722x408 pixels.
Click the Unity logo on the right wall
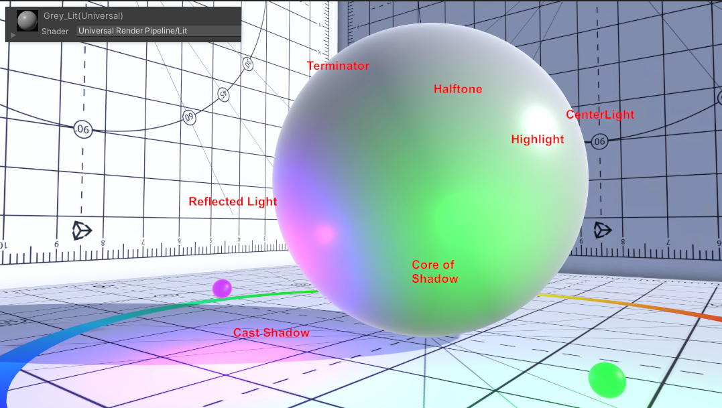click(603, 230)
